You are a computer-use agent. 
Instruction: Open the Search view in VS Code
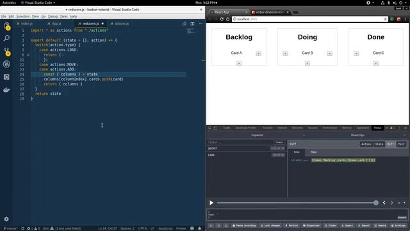(x=6, y=38)
